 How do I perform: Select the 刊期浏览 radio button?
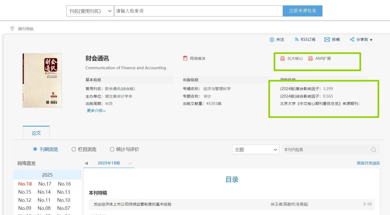[x=35, y=149]
